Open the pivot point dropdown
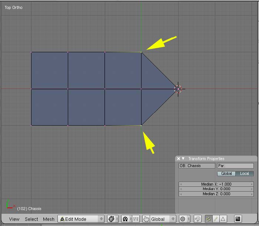Viewport: 259px width, 226px height. click(x=126, y=219)
